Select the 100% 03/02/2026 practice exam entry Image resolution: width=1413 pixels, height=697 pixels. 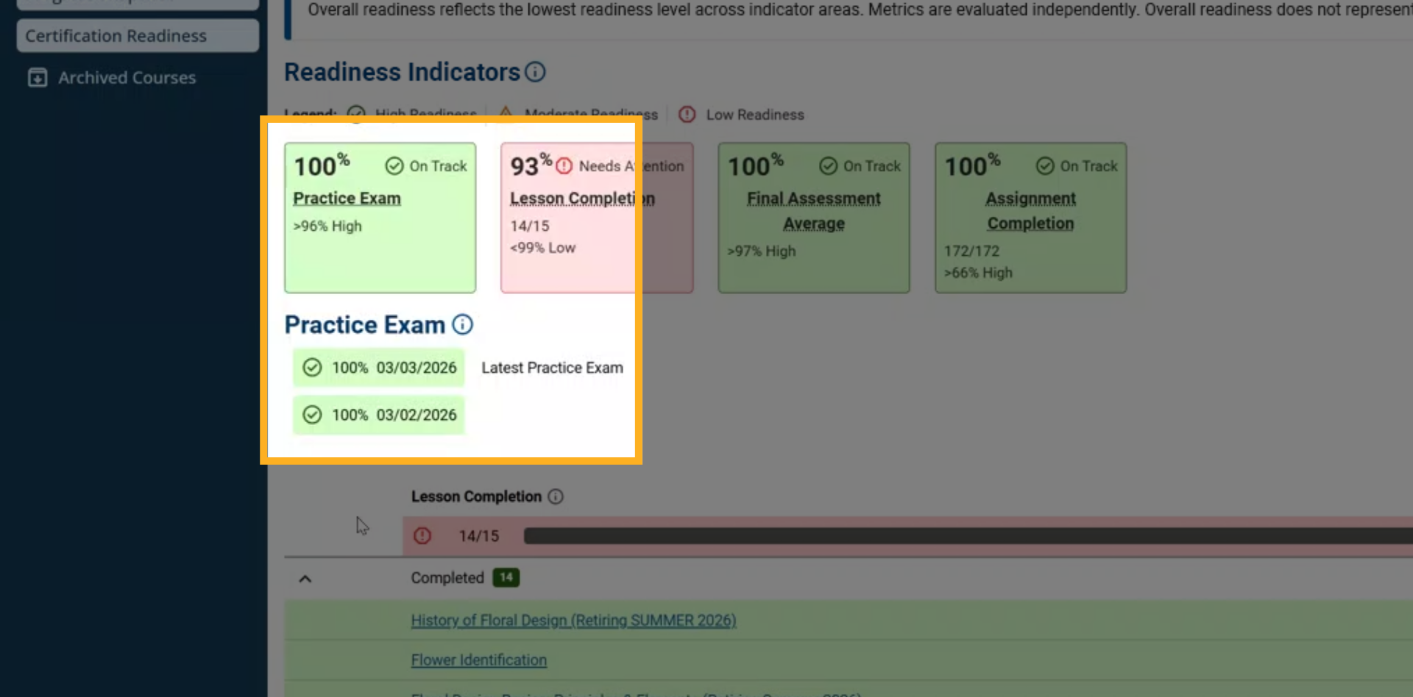pos(379,415)
